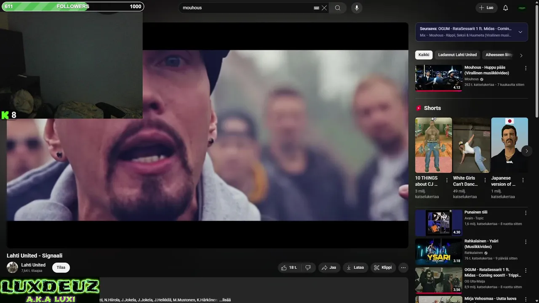Viewport: 539px width, 303px height.
Task: Open options menu for OGUM - RataSessarit
Action: [526, 271]
